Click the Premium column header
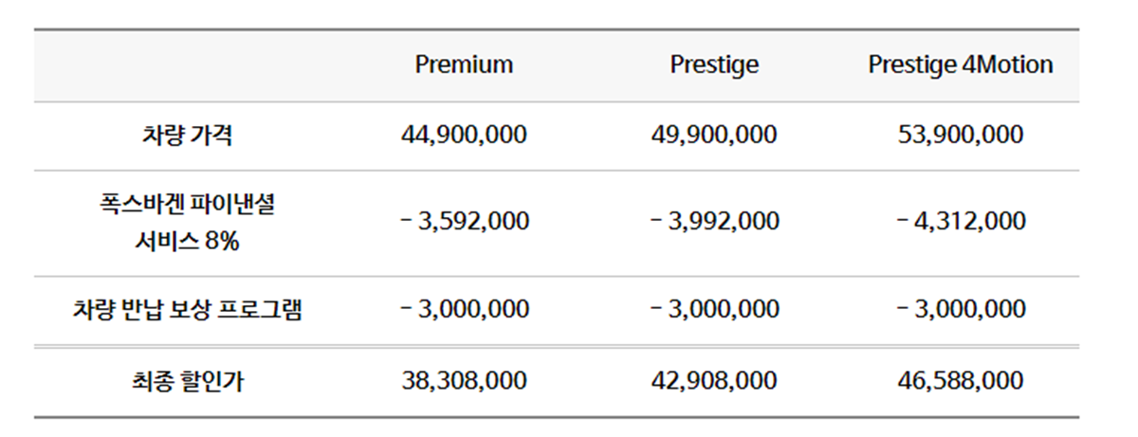The image size is (1138, 437). 464,64
